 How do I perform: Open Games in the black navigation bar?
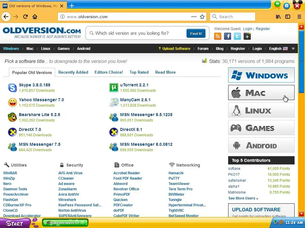coord(64,48)
